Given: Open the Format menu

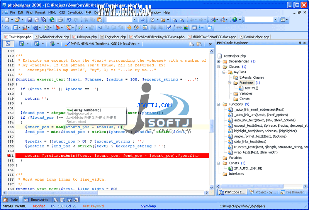Looking at the screenshot, I should click(x=40, y=13).
